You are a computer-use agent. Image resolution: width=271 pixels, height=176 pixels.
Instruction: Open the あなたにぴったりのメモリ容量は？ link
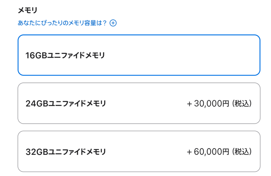point(62,23)
